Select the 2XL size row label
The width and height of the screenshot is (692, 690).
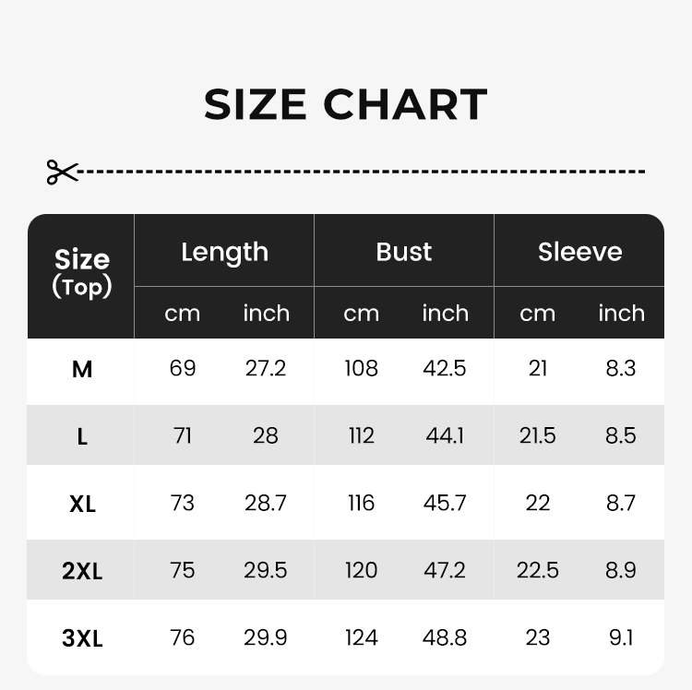click(x=82, y=571)
